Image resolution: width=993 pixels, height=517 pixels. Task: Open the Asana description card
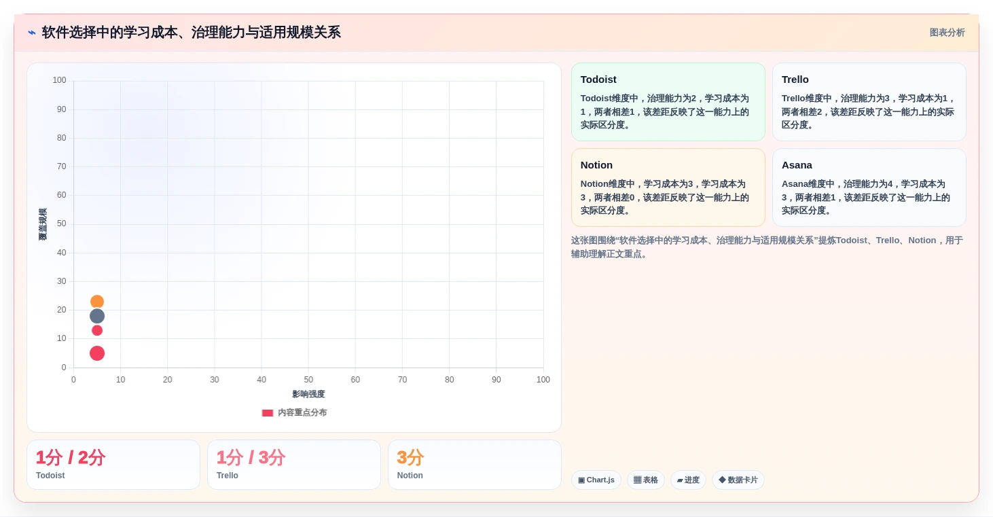pos(869,188)
